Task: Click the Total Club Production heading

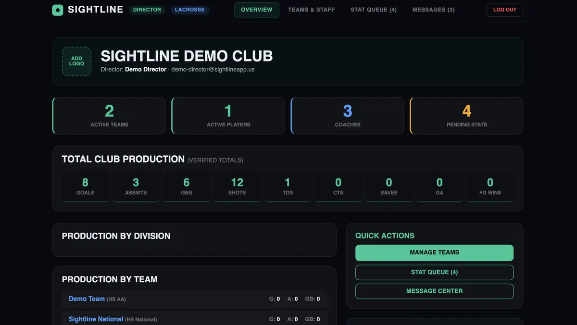Action: pyautogui.click(x=123, y=159)
